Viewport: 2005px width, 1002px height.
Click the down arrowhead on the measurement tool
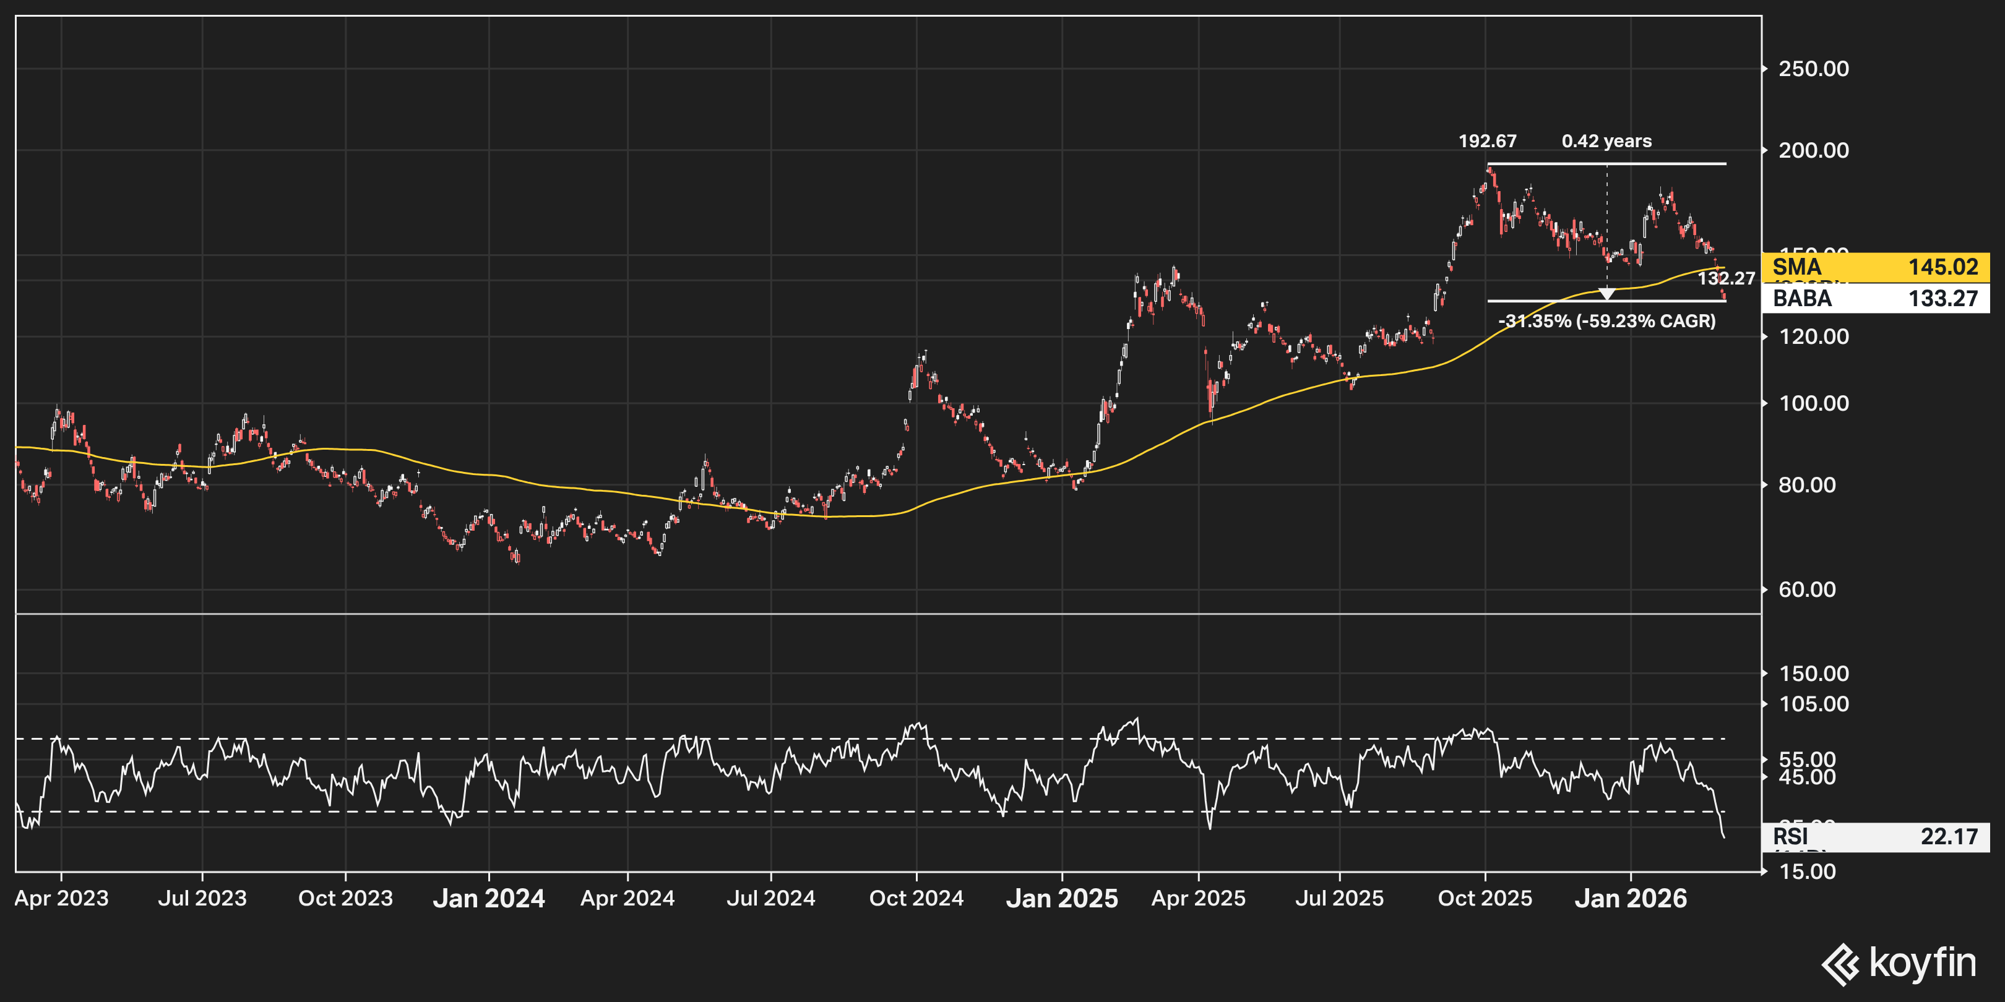coord(1606,293)
